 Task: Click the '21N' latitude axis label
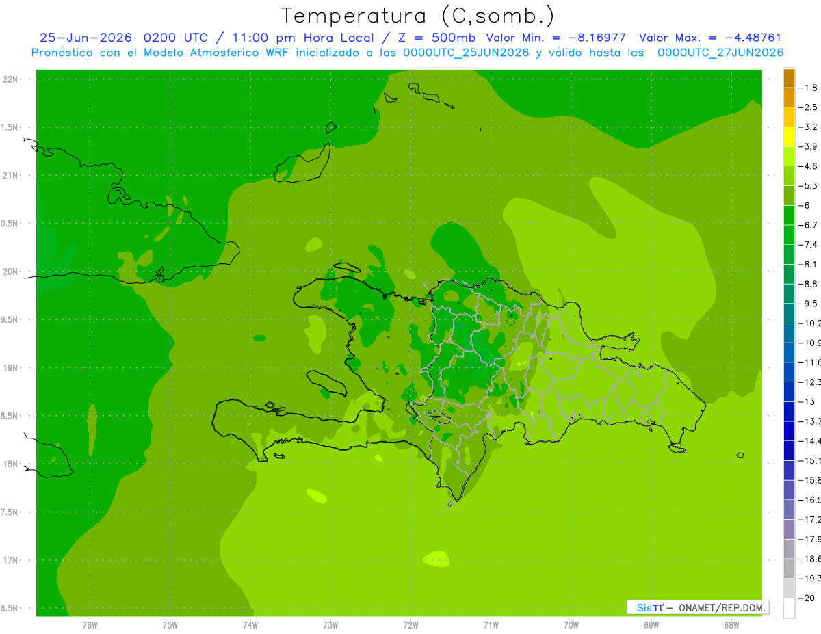[x=11, y=176]
